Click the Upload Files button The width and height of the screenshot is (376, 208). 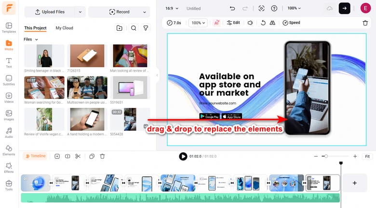tap(50, 12)
